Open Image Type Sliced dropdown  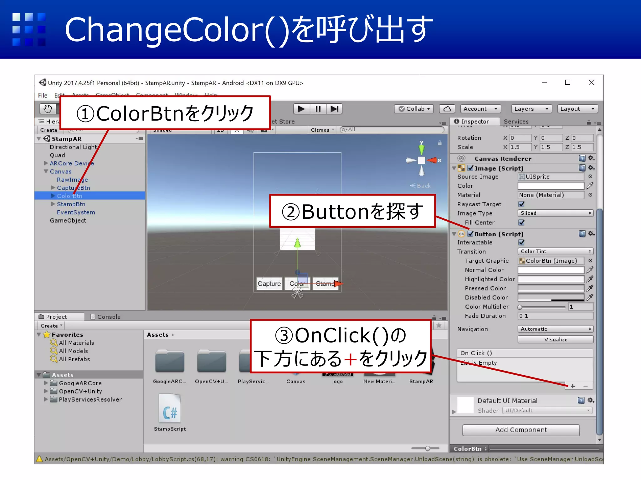click(556, 213)
